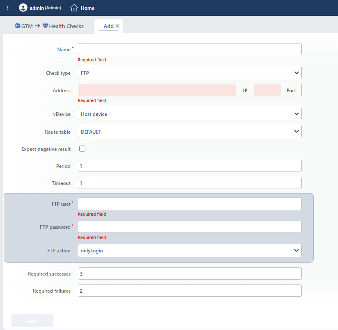Viewport: 338px width, 330px height.
Task: Open the Route table dropdown
Action: (189, 132)
